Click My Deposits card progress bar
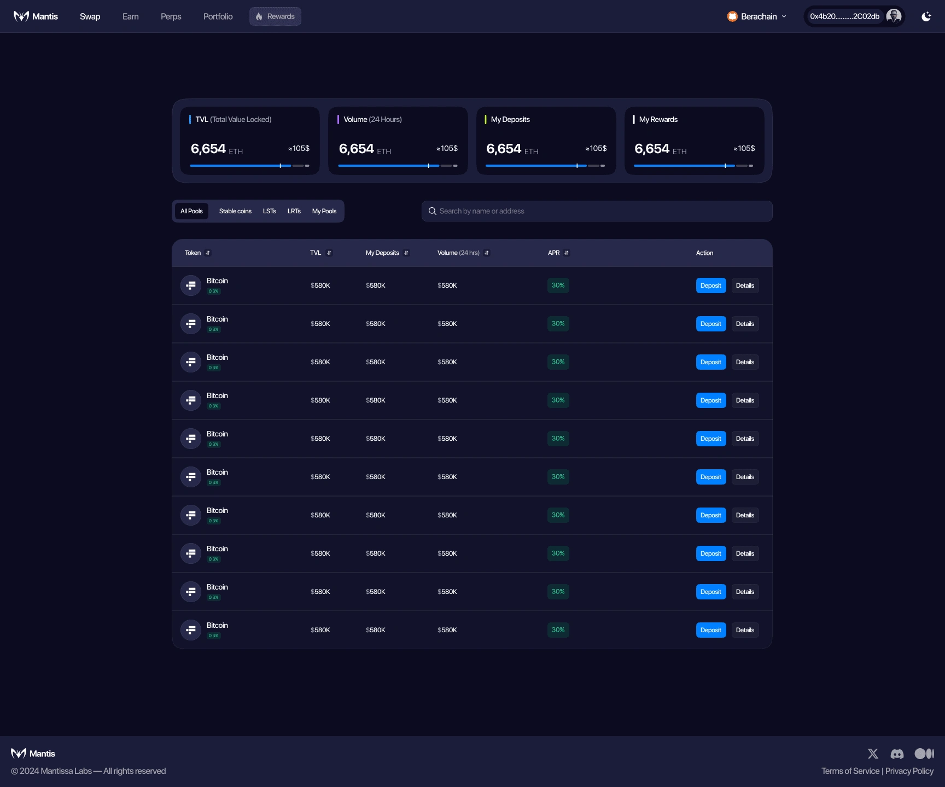 tap(545, 166)
